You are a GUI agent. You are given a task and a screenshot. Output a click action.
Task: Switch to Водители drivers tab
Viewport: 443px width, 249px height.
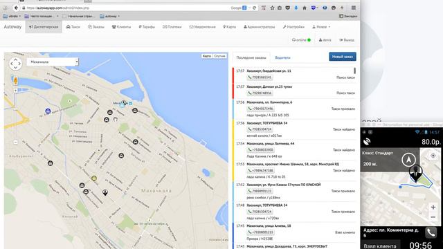[x=282, y=57]
